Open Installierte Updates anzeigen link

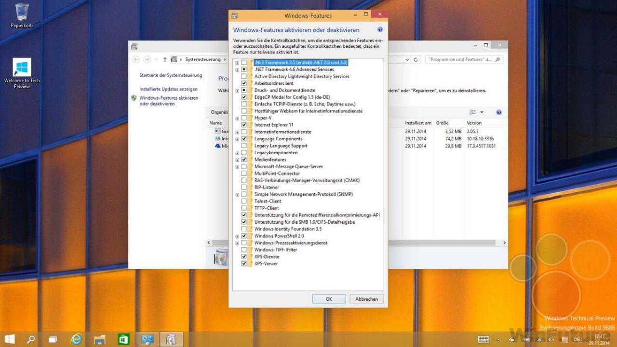[168, 89]
